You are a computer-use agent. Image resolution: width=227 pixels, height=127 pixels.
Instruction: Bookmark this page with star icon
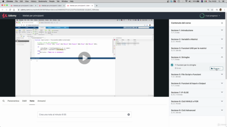tap(212, 10)
